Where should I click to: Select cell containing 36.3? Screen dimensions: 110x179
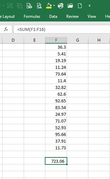[56, 47]
